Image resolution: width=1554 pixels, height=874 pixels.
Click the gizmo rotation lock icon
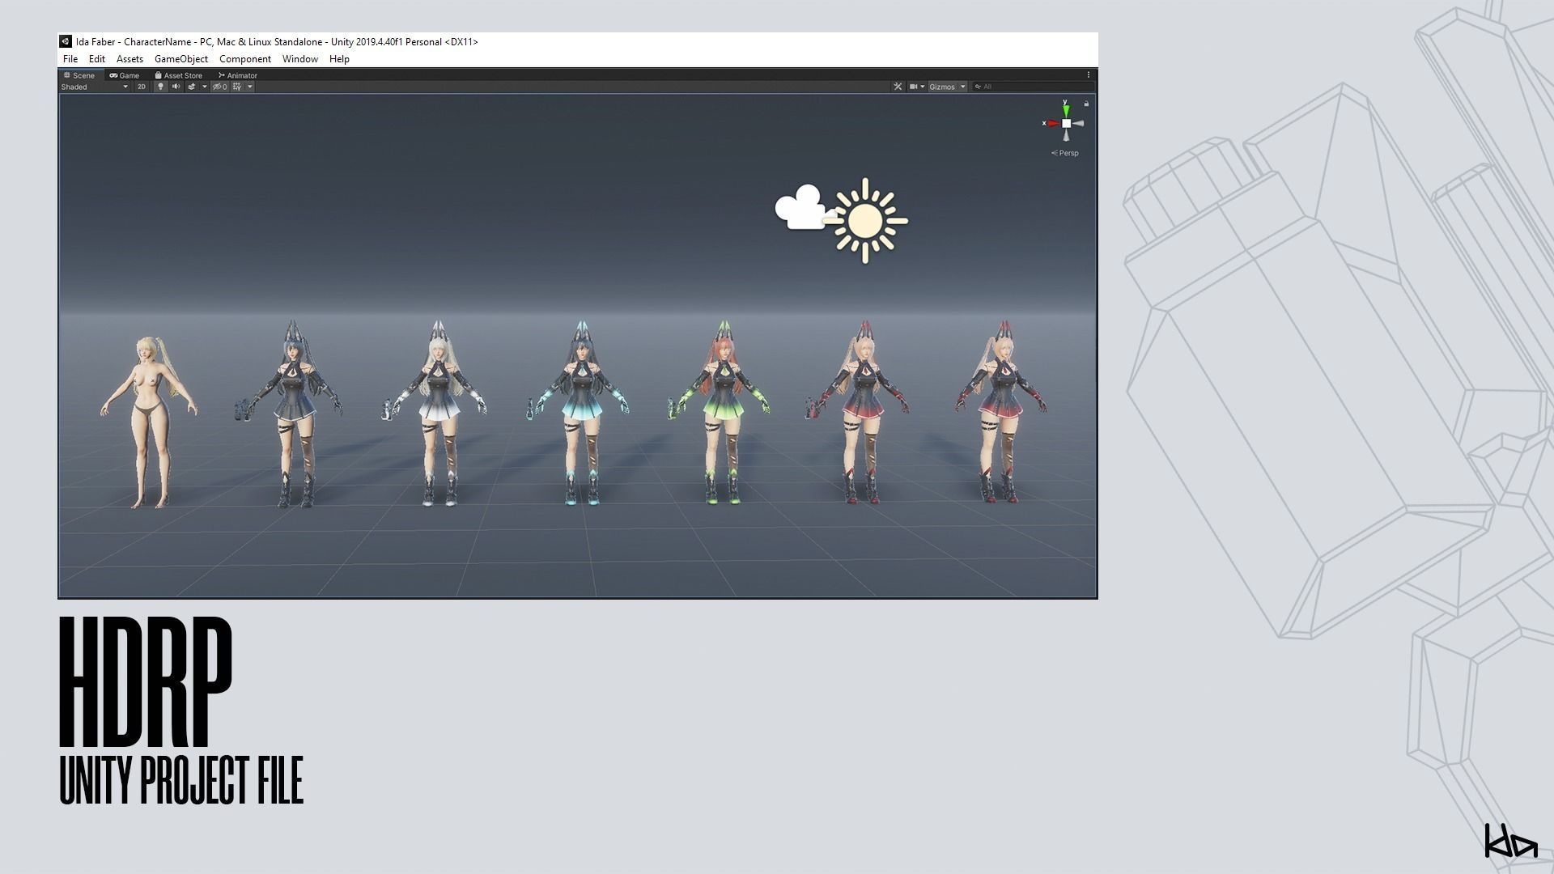pyautogui.click(x=1086, y=104)
